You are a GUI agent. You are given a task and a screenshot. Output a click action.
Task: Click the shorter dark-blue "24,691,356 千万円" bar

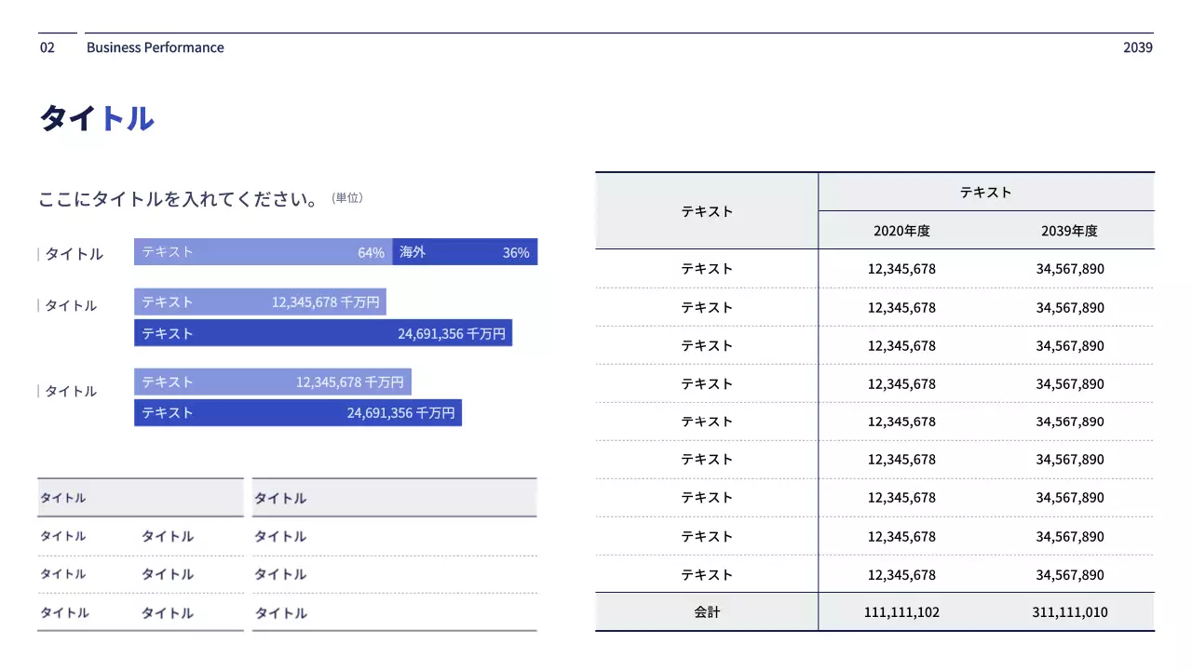pyautogui.click(x=297, y=412)
